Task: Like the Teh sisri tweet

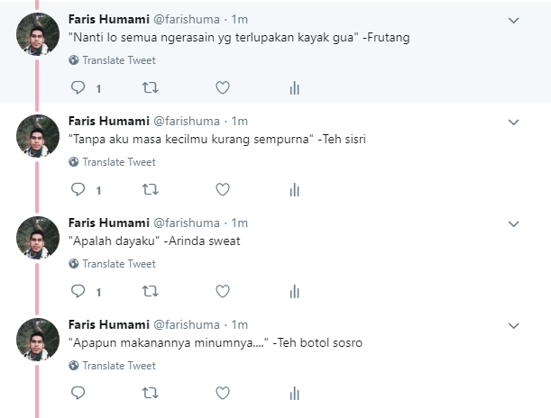Action: tap(223, 190)
